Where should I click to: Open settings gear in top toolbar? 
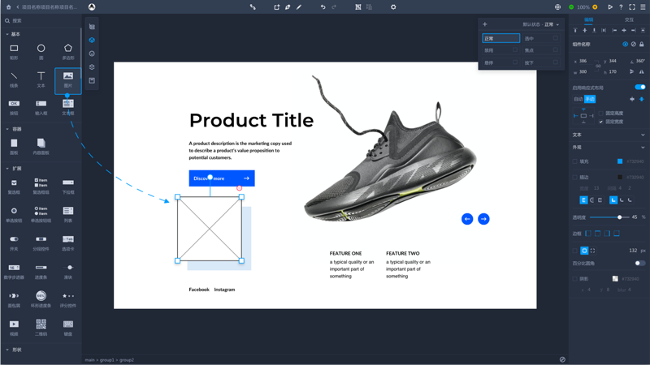[x=393, y=7]
